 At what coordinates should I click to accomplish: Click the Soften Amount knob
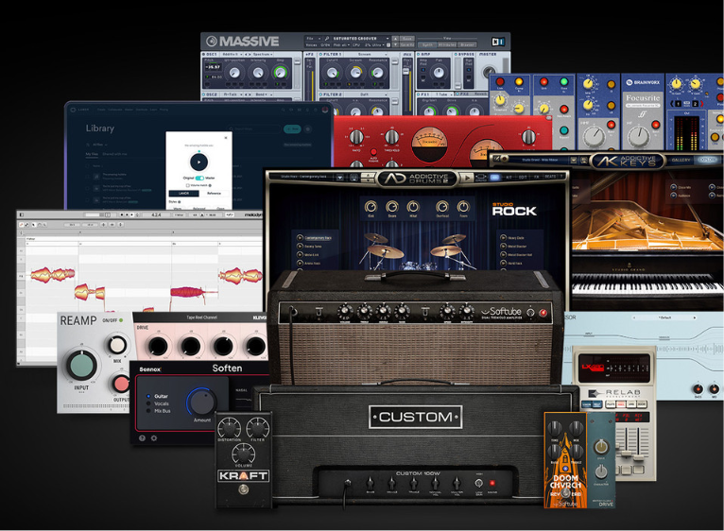[x=201, y=402]
